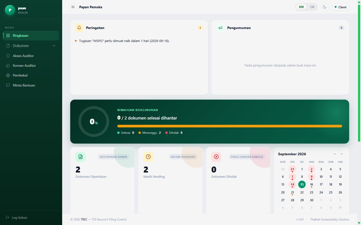This screenshot has height=225, width=361.
Task: Click the green document icon in Dokumen Diperlukan card
Action: [80, 157]
